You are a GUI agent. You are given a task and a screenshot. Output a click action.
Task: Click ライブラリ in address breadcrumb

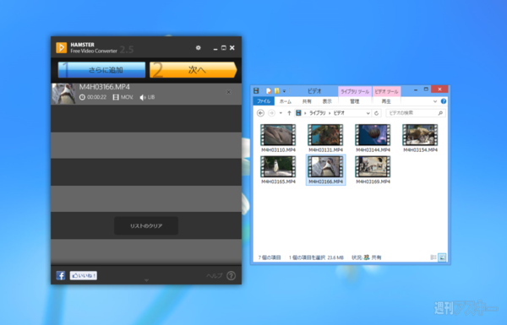tap(318, 113)
